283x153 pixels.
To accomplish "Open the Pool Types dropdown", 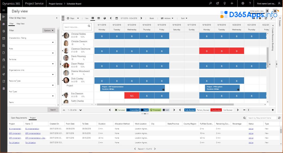I will pyautogui.click(x=32, y=96).
